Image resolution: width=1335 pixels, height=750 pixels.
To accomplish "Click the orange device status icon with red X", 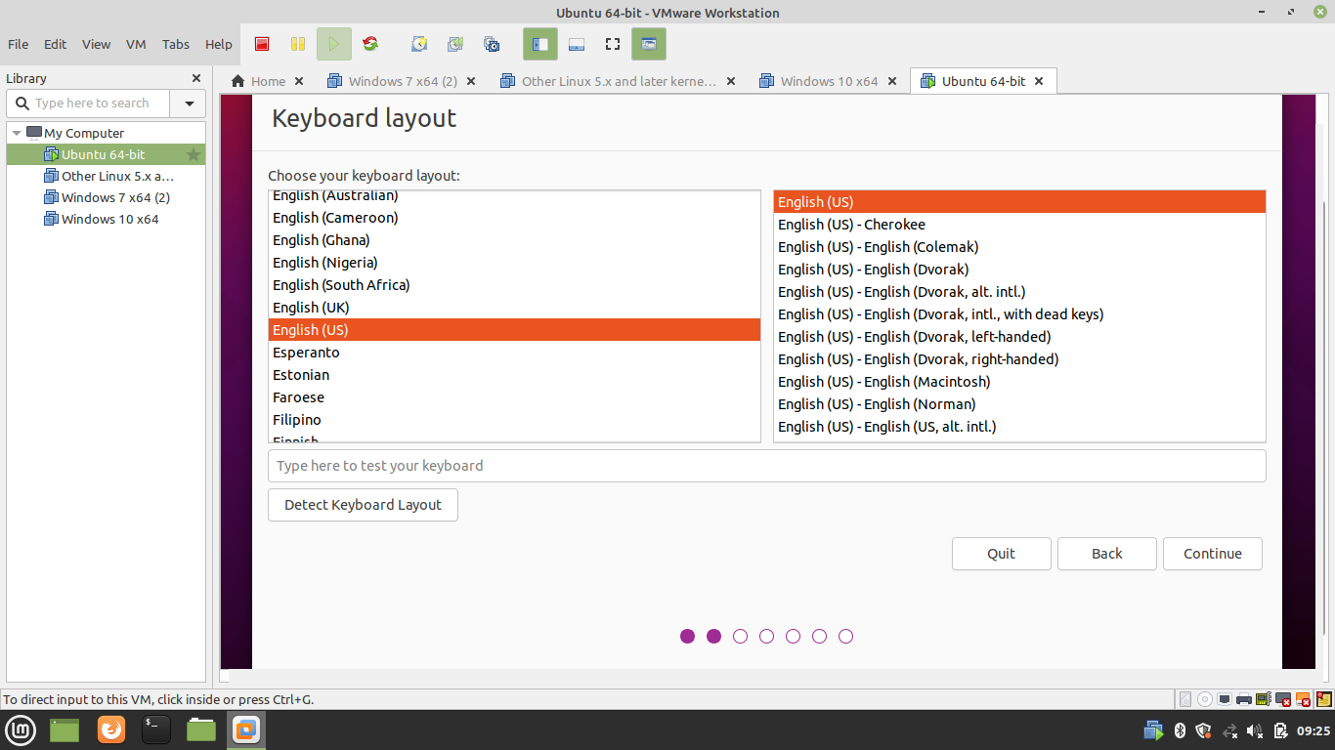I will 1304,699.
